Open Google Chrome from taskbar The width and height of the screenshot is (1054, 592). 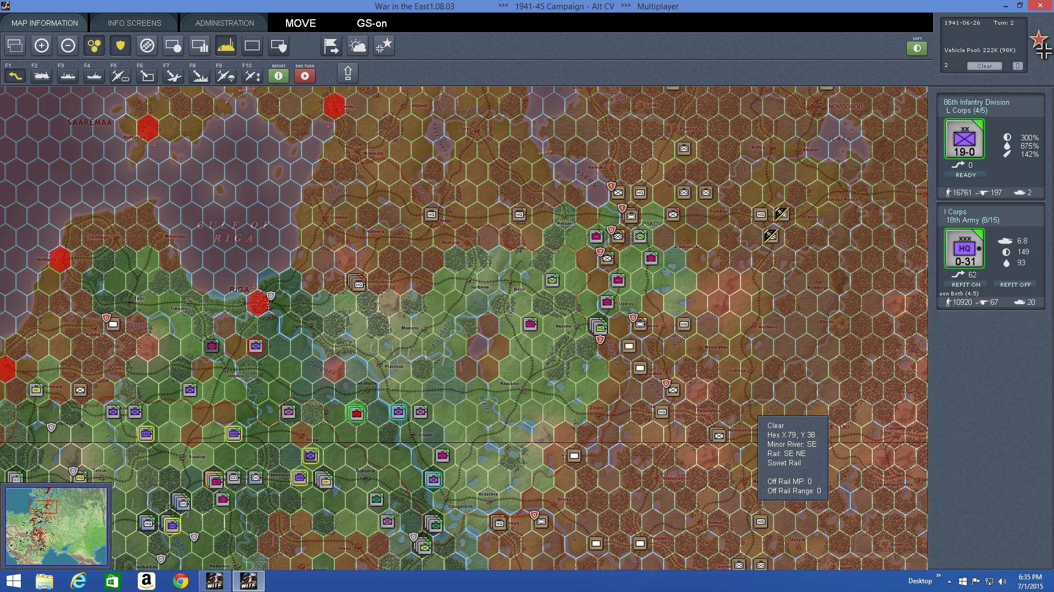click(x=180, y=581)
